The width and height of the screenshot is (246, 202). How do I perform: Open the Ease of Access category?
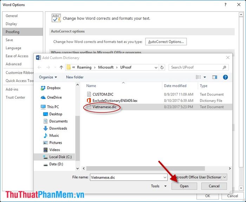pyautogui.click(x=18, y=56)
